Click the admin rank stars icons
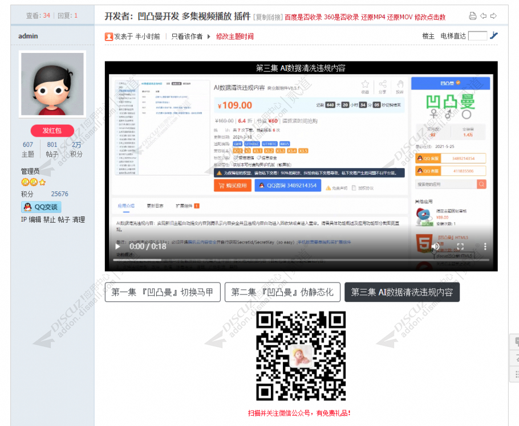519x426 pixels. (33, 182)
